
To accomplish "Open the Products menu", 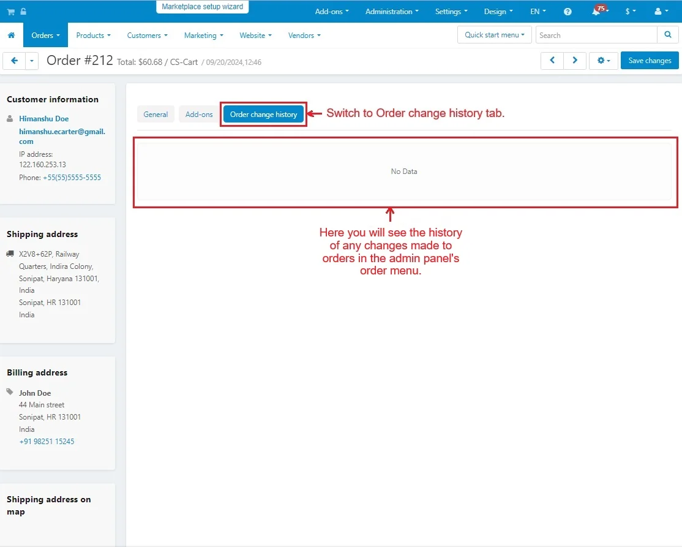I will [x=93, y=36].
